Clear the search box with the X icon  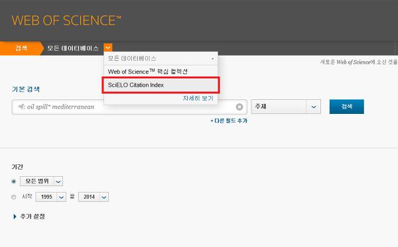click(239, 107)
